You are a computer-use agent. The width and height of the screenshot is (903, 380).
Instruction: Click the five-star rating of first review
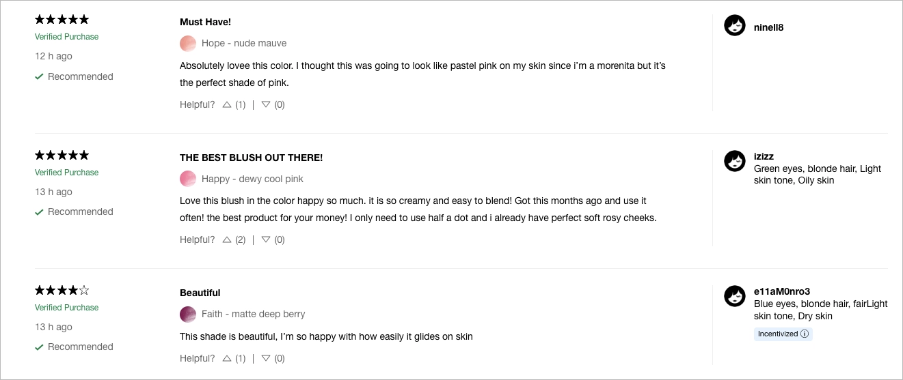click(x=62, y=19)
